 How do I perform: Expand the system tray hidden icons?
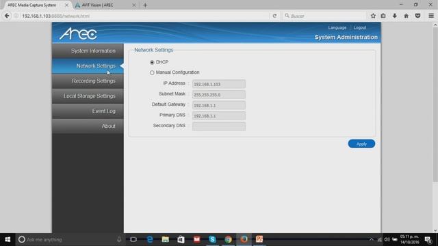[x=372, y=240]
